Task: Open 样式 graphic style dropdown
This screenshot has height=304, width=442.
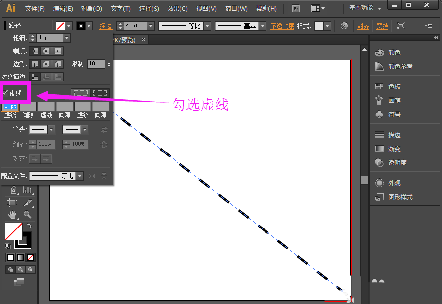Action: point(327,26)
